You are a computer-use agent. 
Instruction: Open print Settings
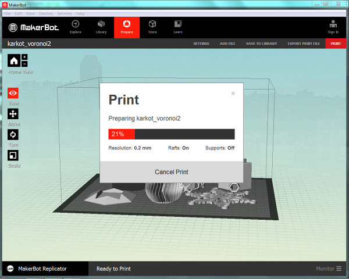coord(201,44)
